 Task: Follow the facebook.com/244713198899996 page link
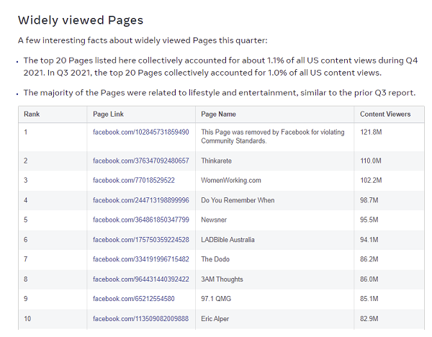pos(140,200)
